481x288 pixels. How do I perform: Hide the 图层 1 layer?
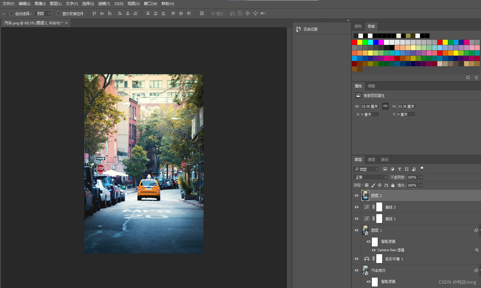pyautogui.click(x=356, y=230)
